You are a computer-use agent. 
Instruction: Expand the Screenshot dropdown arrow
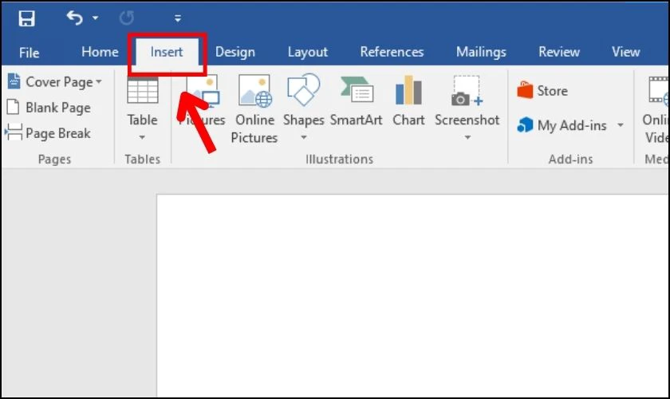467,137
